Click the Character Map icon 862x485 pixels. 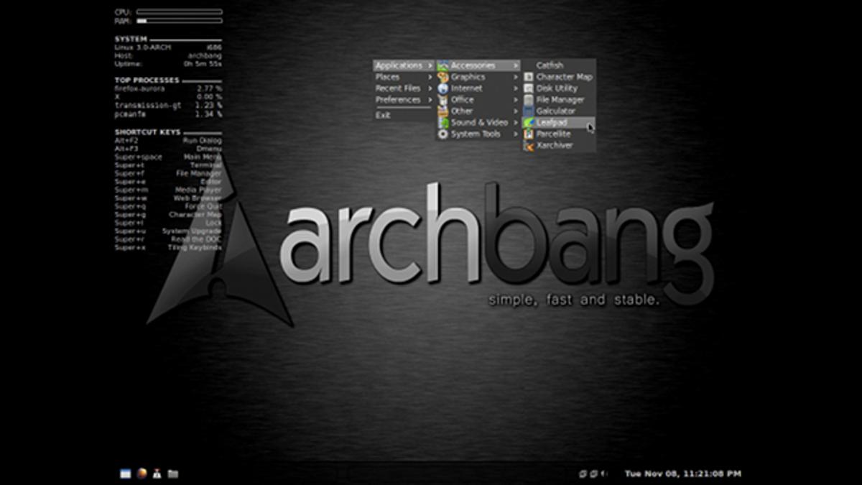(529, 77)
